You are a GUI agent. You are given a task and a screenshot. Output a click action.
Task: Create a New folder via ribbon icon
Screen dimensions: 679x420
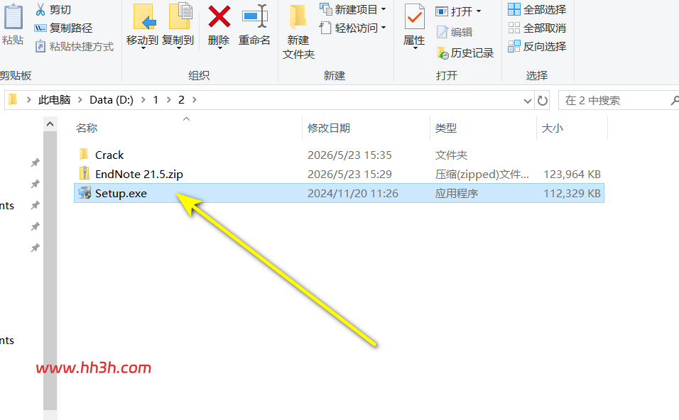[298, 17]
